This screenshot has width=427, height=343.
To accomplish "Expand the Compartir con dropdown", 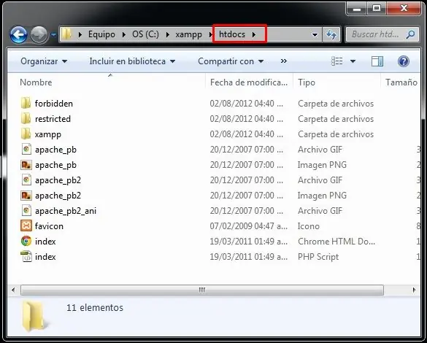I will [231, 61].
